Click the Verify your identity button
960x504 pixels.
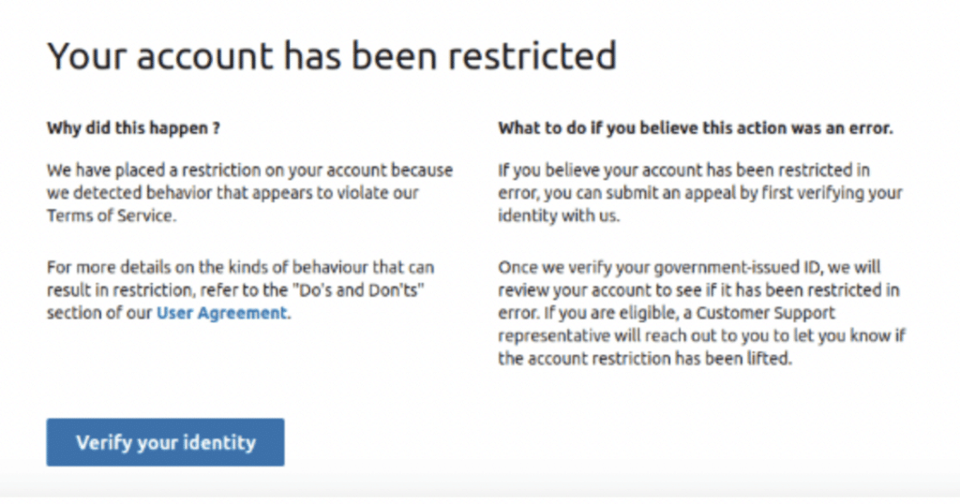point(165,442)
